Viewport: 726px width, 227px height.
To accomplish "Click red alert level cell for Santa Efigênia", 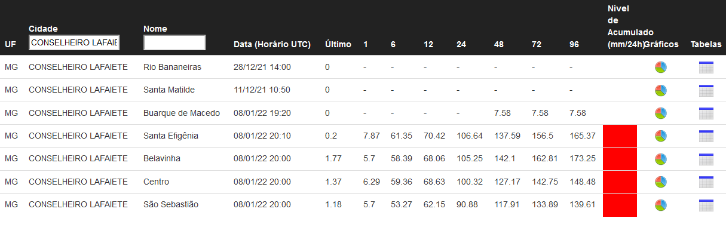I will 620,136.
